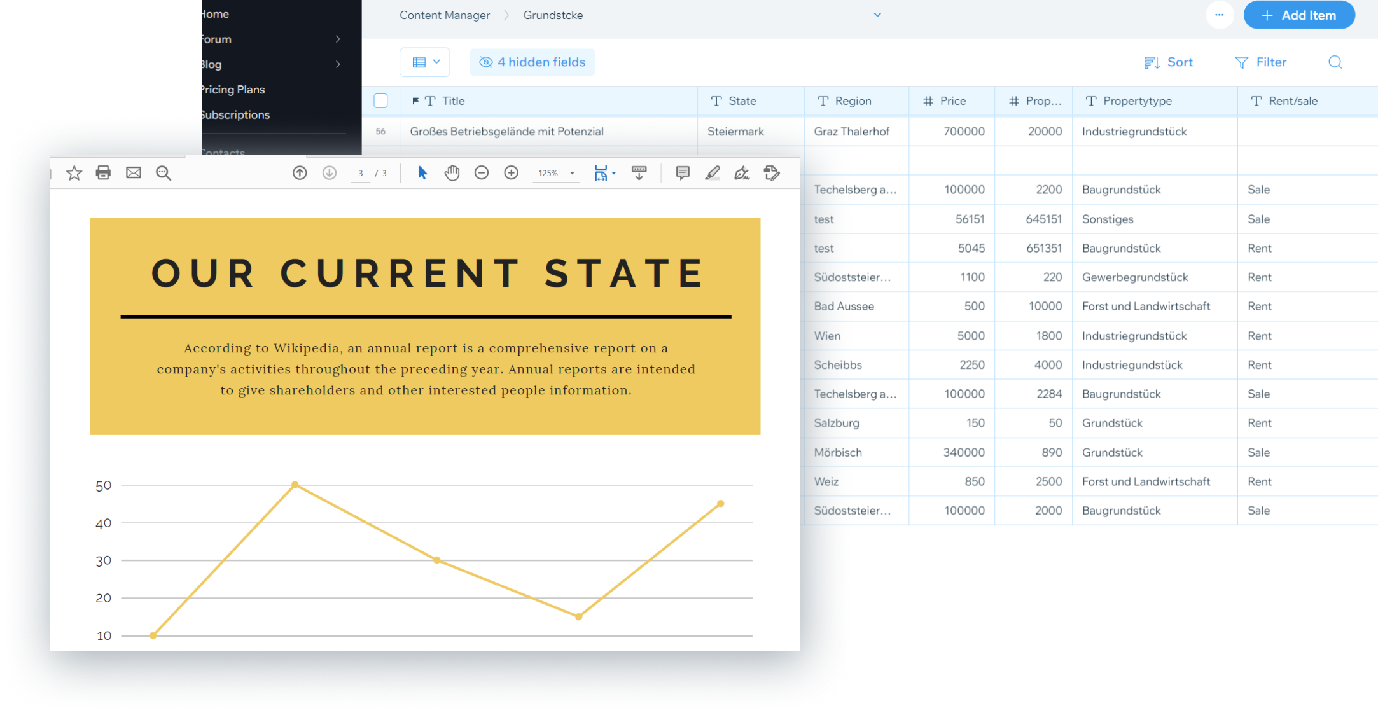Screen dimensions: 1378x713
Task: Zoom out using the minus icon
Action: click(482, 172)
